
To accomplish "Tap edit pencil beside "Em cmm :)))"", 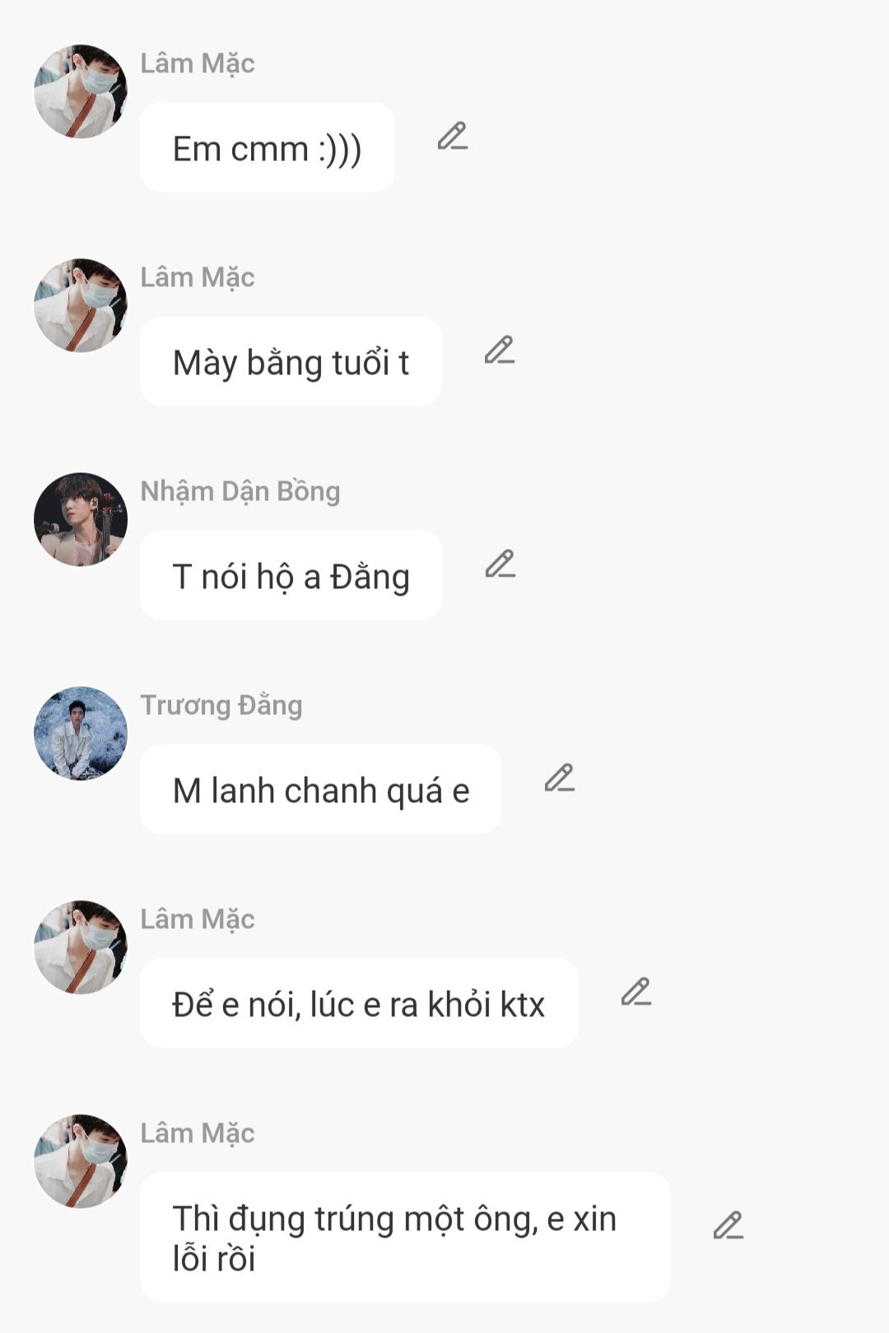I will [x=453, y=136].
